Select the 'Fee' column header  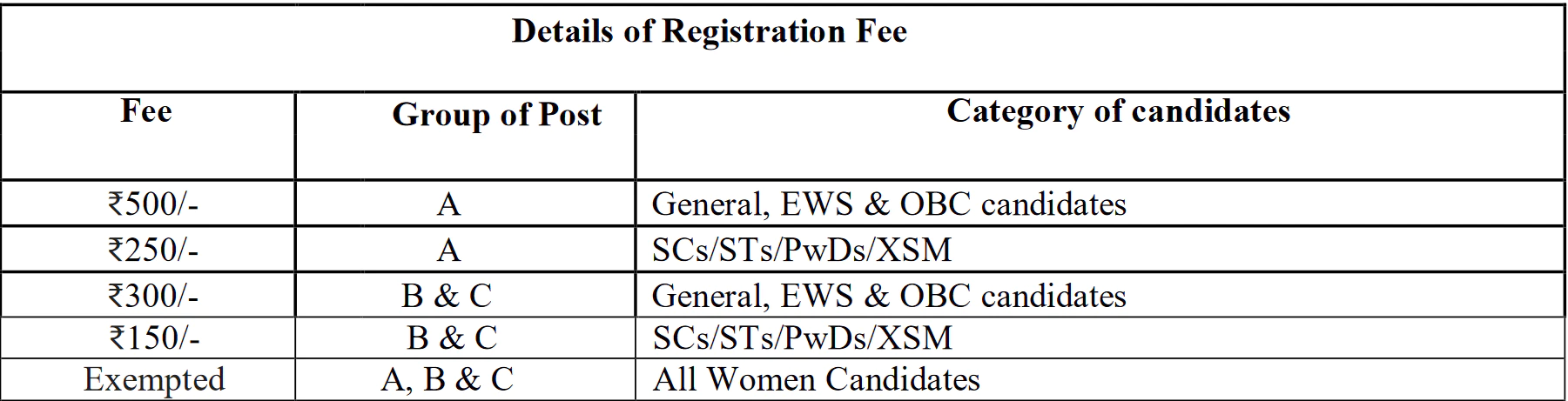[x=146, y=111]
